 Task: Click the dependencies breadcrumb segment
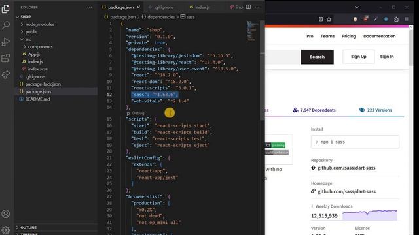click(158, 17)
